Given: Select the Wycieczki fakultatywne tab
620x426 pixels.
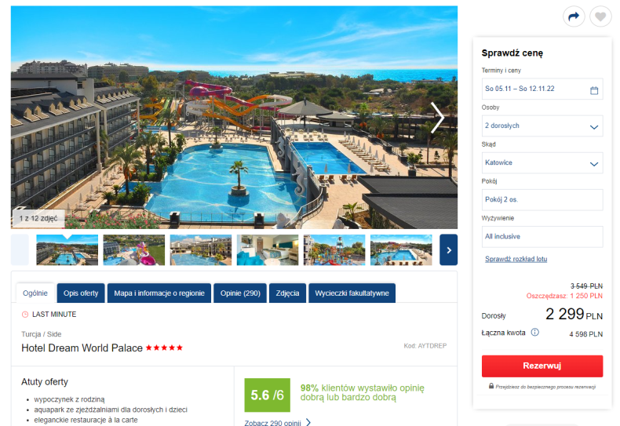Looking at the screenshot, I should click(x=352, y=293).
